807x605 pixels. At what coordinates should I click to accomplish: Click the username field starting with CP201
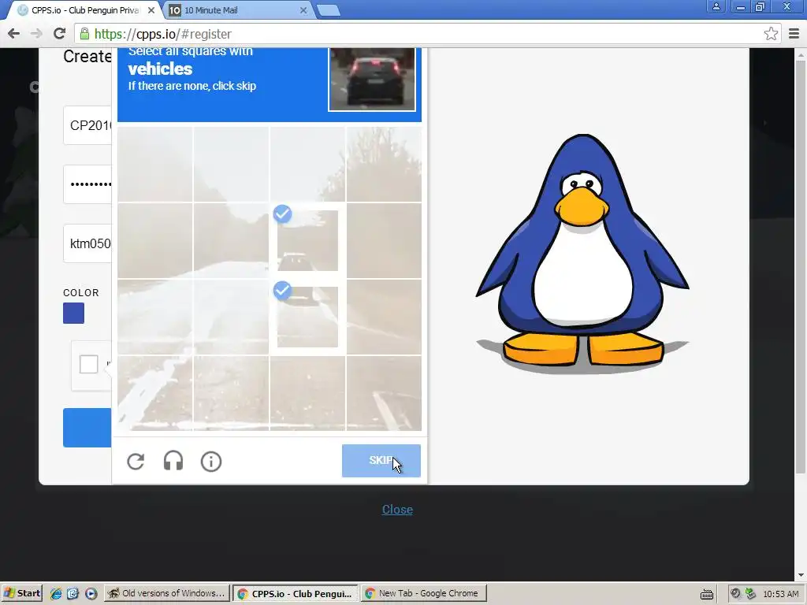[87, 125]
